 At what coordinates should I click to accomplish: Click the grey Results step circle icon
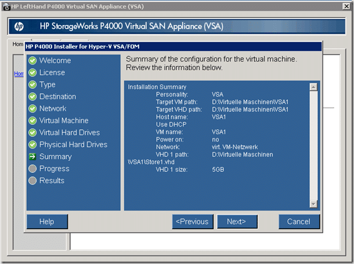click(32, 180)
